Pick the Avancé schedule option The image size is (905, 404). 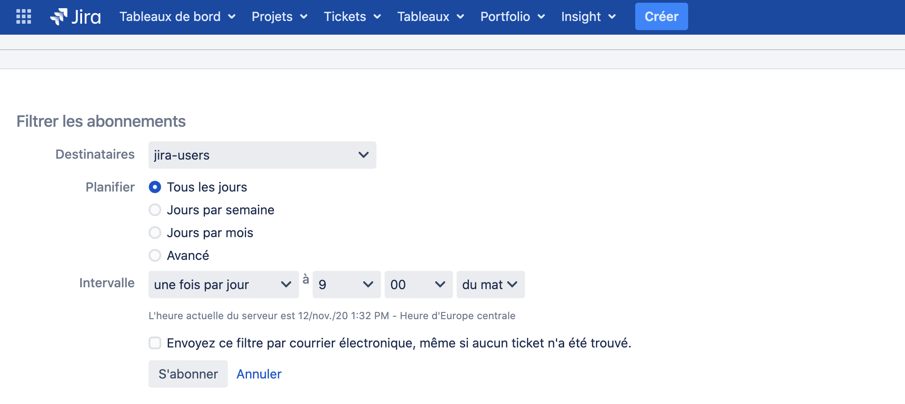(155, 255)
